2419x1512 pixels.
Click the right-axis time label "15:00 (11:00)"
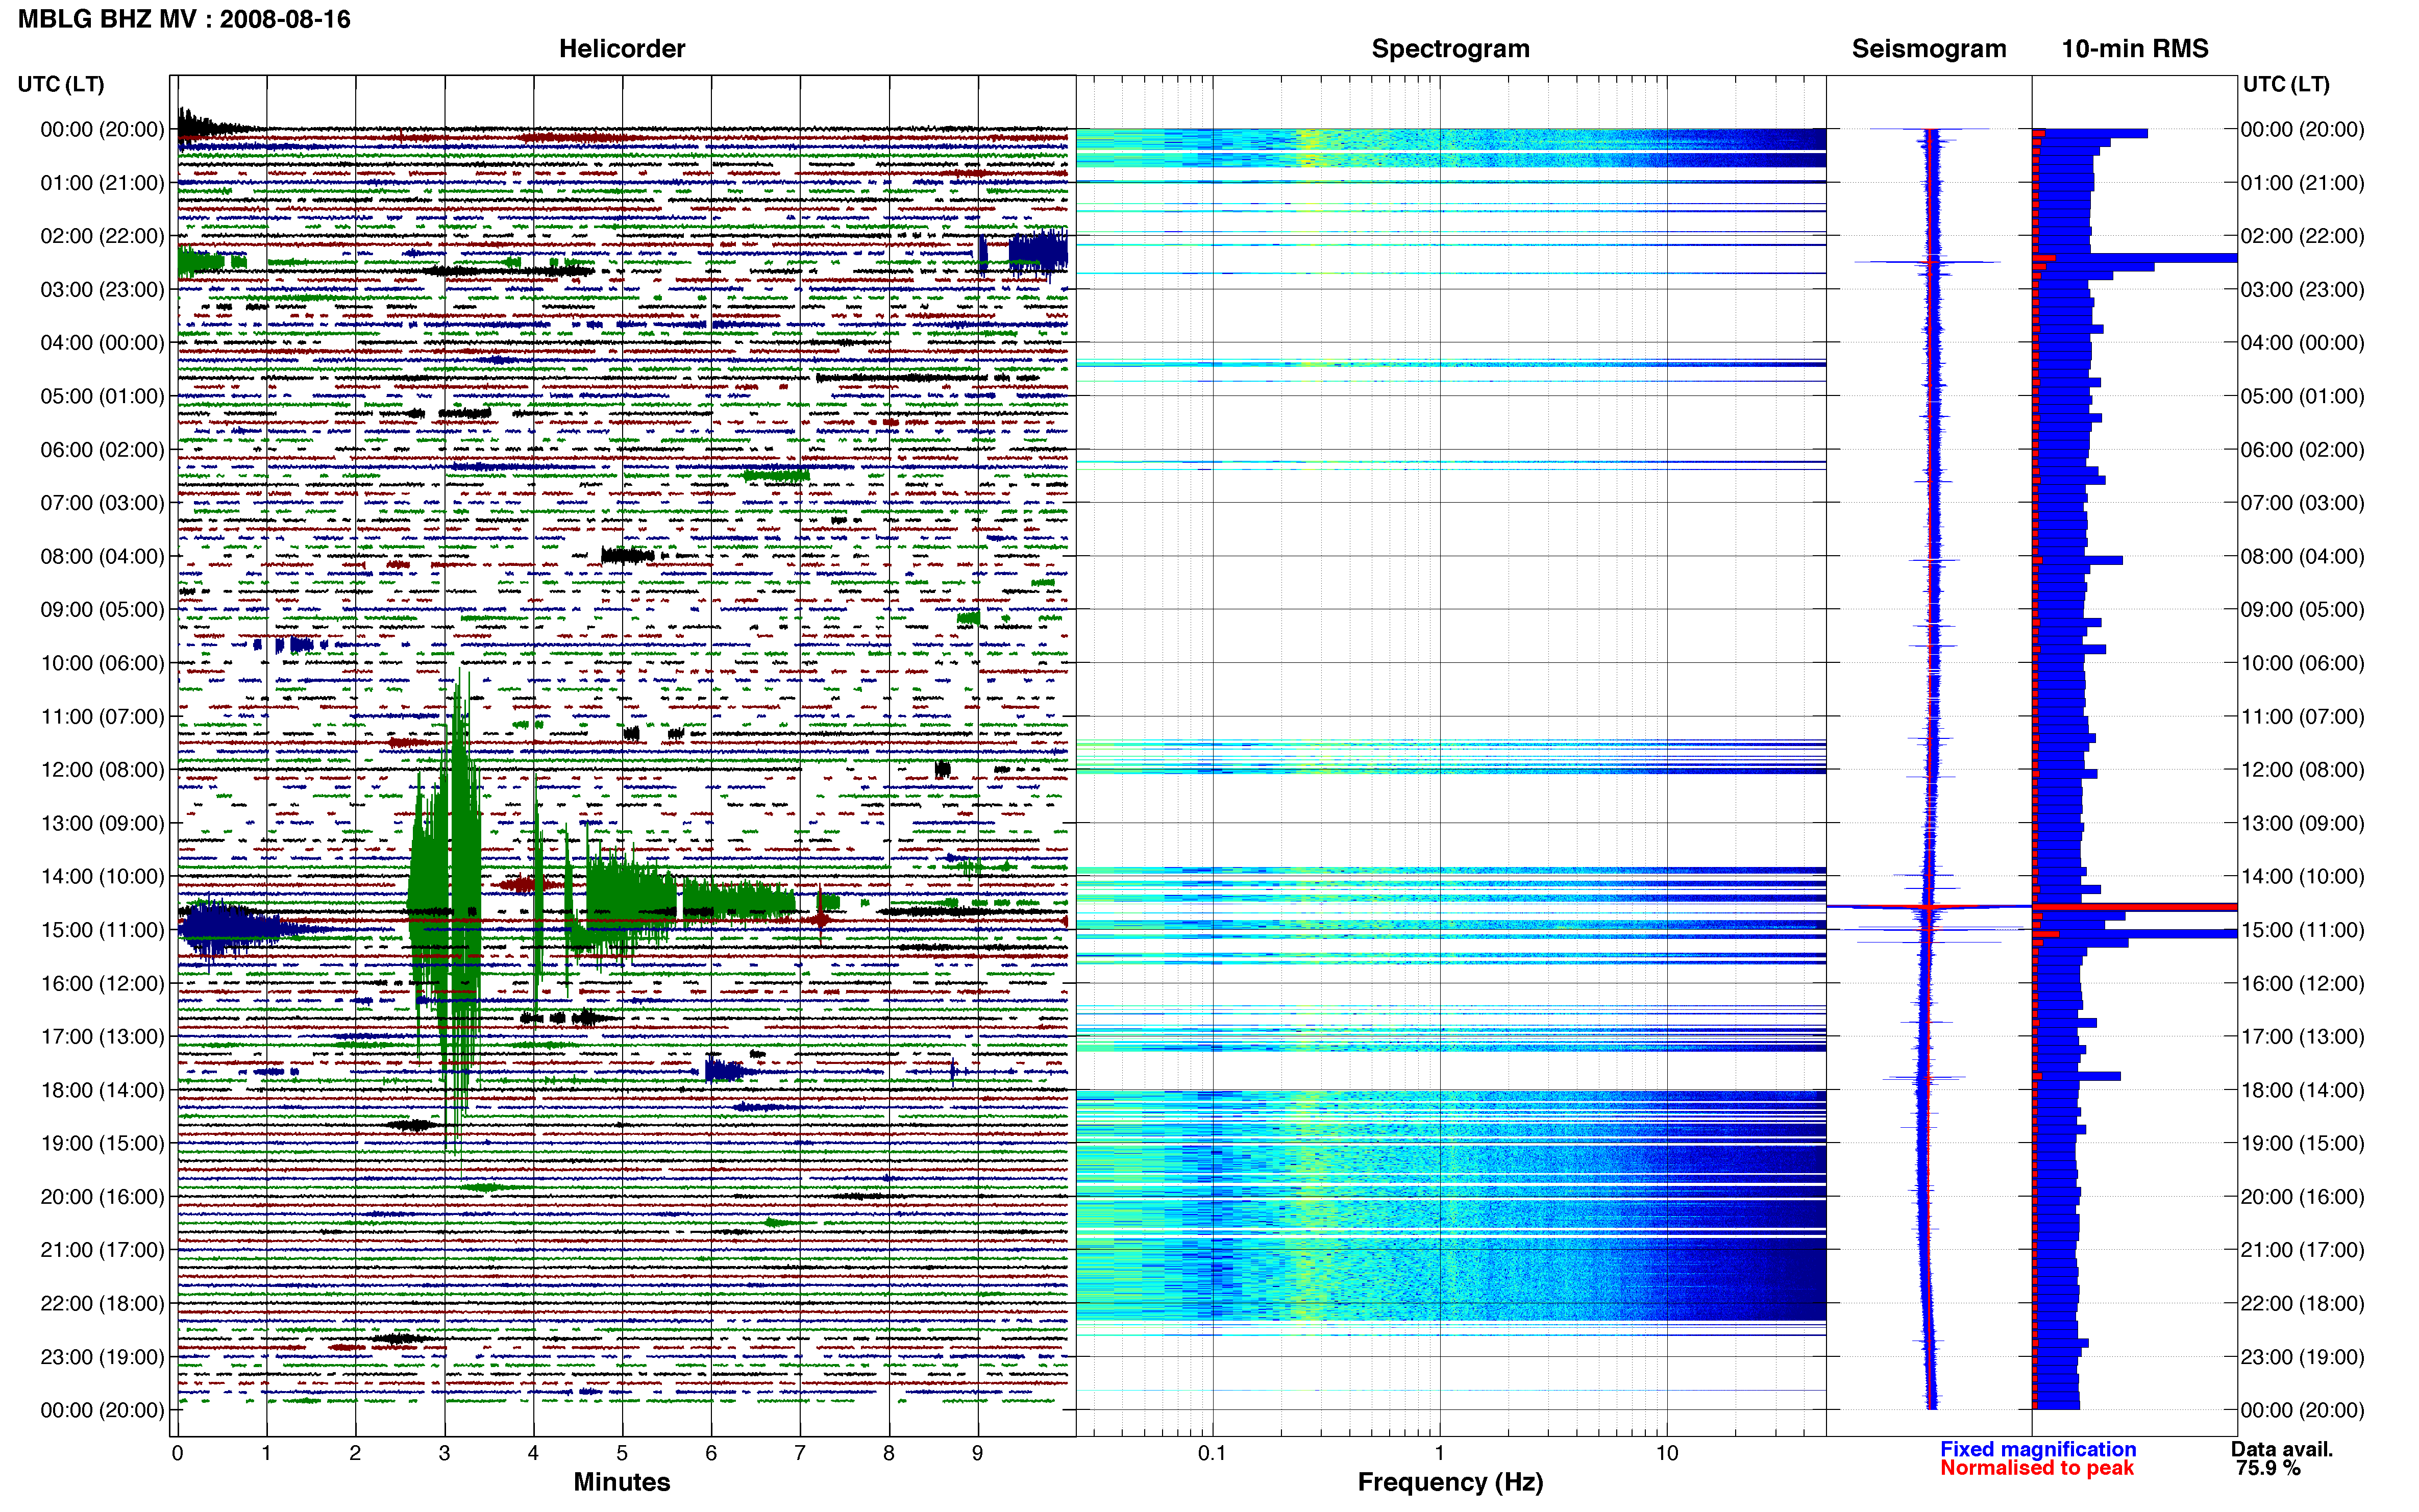[x=2302, y=930]
